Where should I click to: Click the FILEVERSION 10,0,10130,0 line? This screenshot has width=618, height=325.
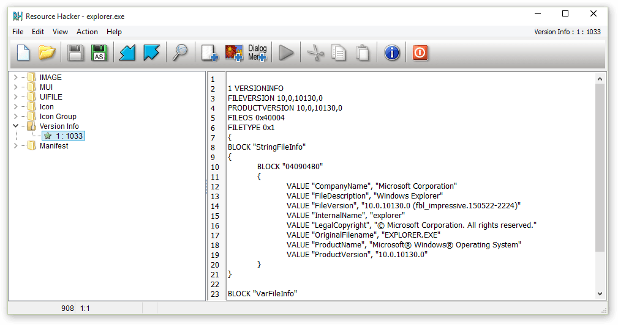(x=275, y=98)
